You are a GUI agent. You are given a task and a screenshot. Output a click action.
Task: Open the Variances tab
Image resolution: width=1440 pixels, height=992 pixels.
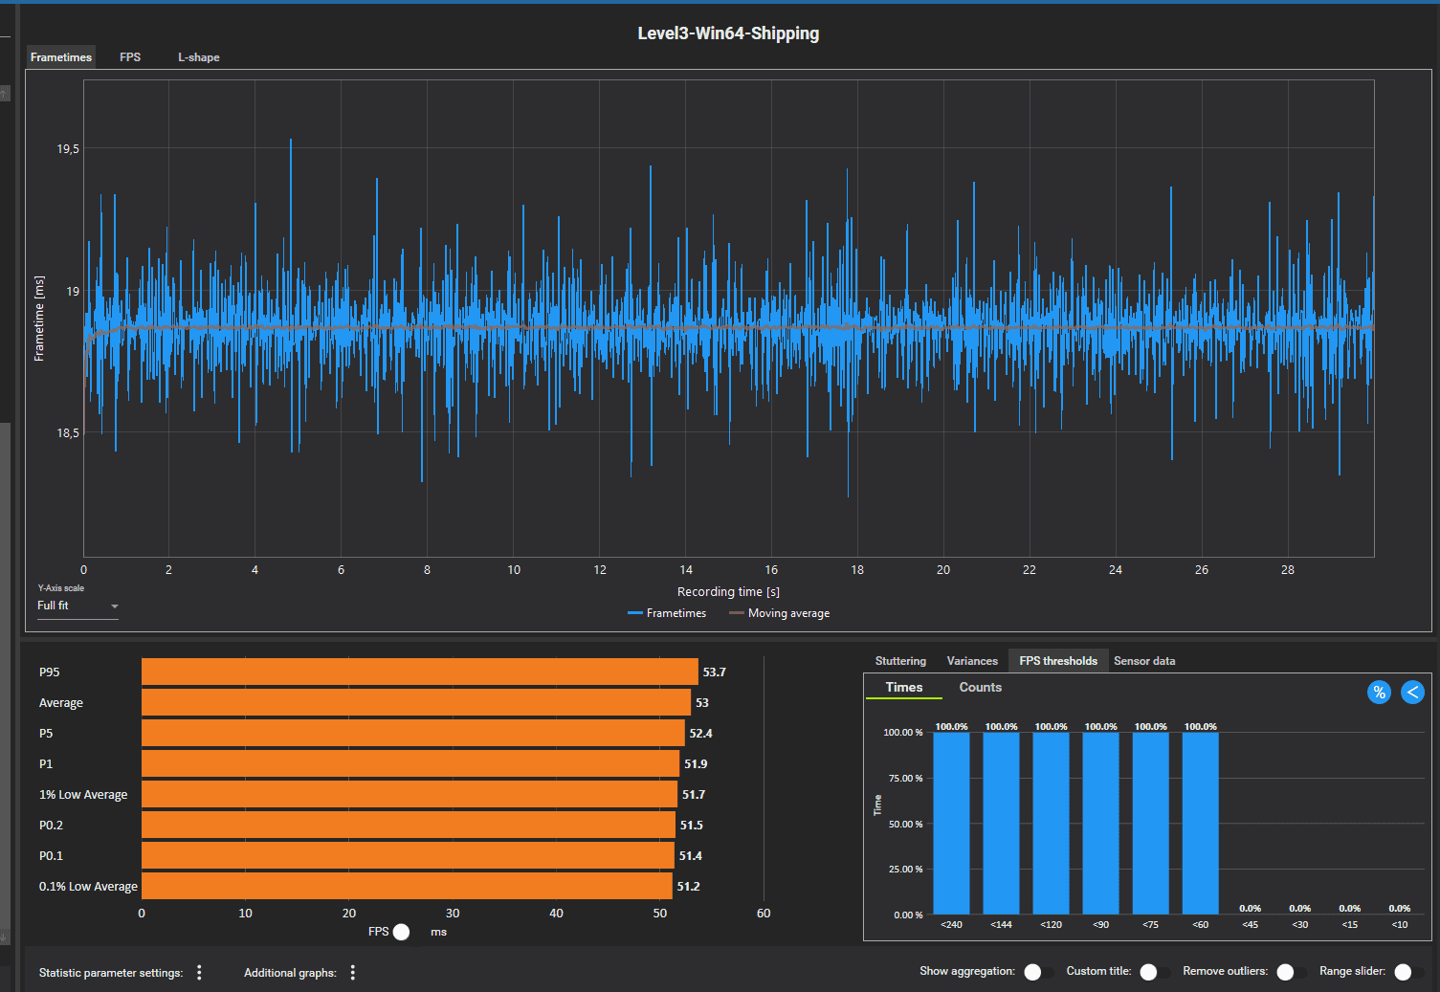click(x=972, y=661)
